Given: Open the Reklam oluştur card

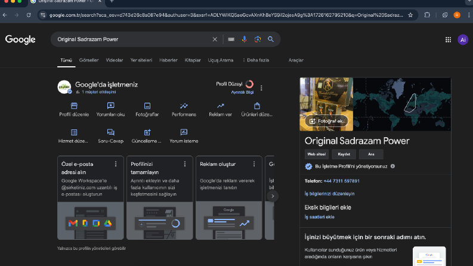Looking at the screenshot, I should 228,198.
